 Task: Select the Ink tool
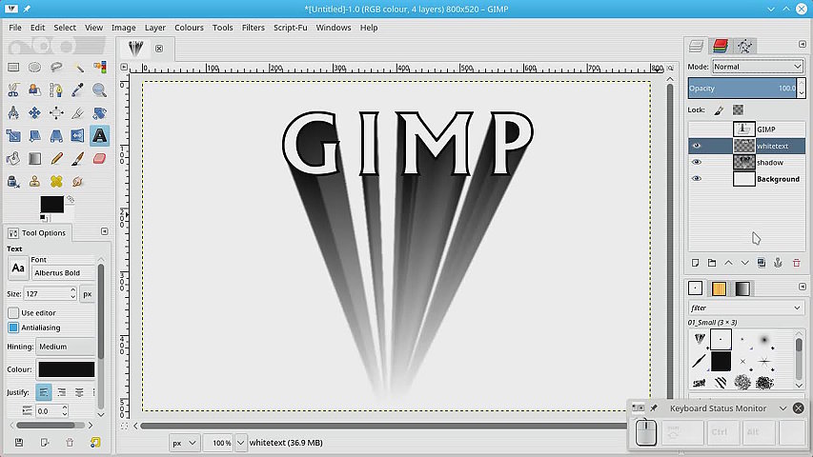tap(13, 181)
